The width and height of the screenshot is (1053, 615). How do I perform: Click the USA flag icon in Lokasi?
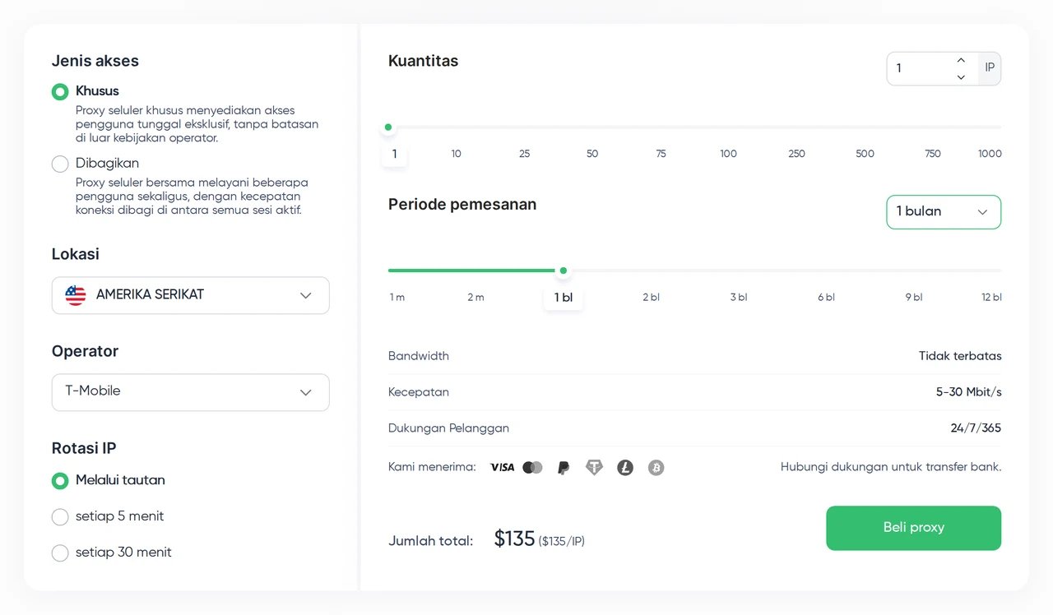click(76, 295)
